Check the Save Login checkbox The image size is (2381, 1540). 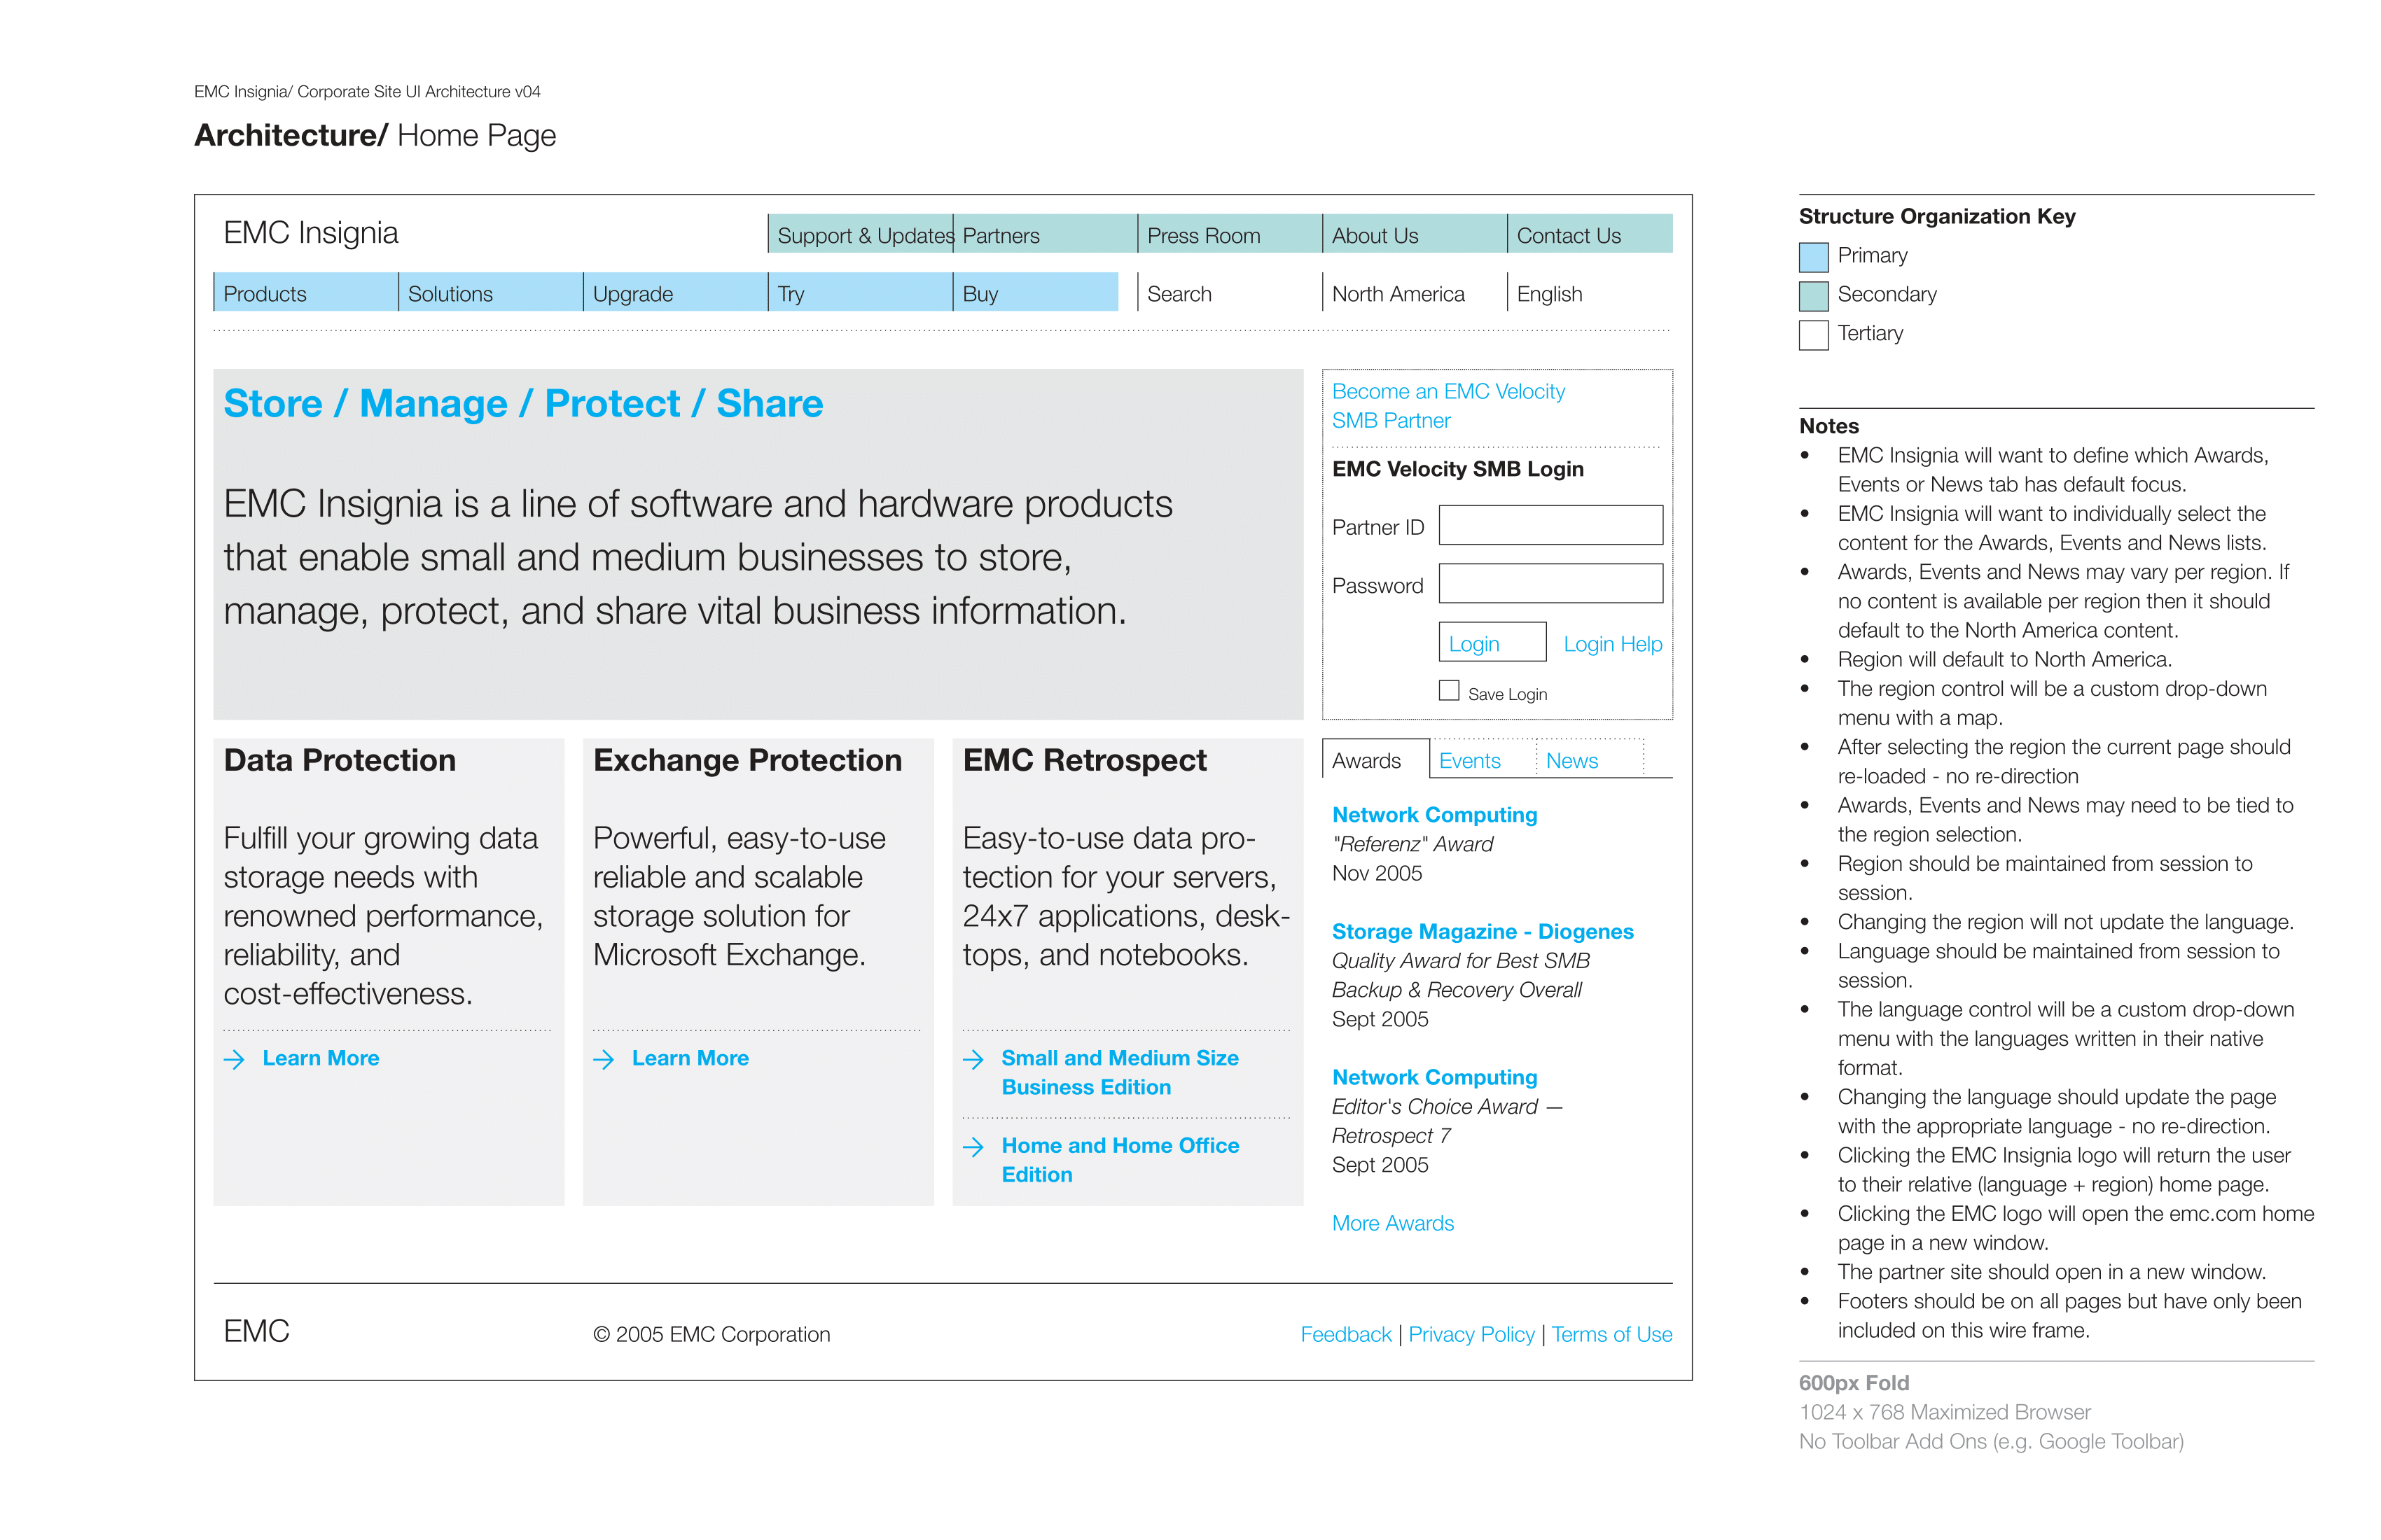(x=1449, y=690)
